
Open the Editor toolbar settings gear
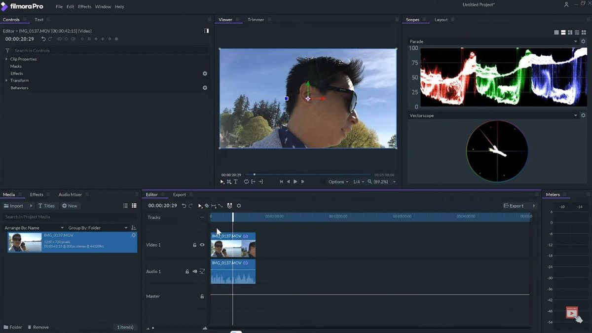239,206
